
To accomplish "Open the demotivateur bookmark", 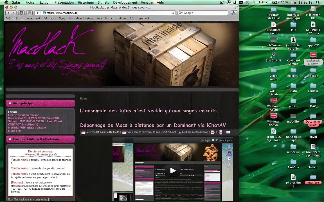I will coord(85,18).
